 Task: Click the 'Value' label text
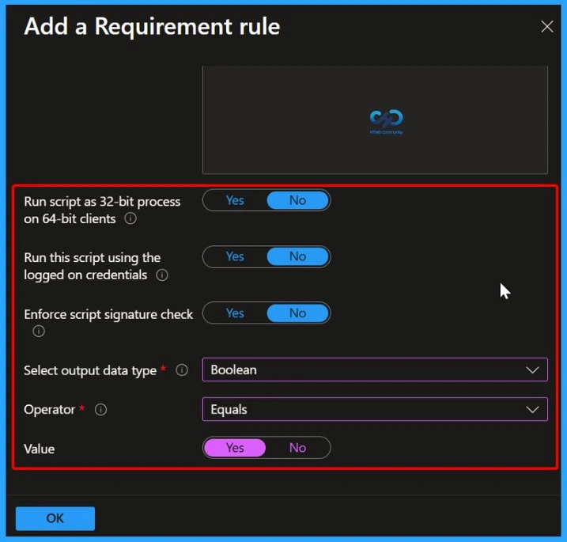click(x=40, y=449)
